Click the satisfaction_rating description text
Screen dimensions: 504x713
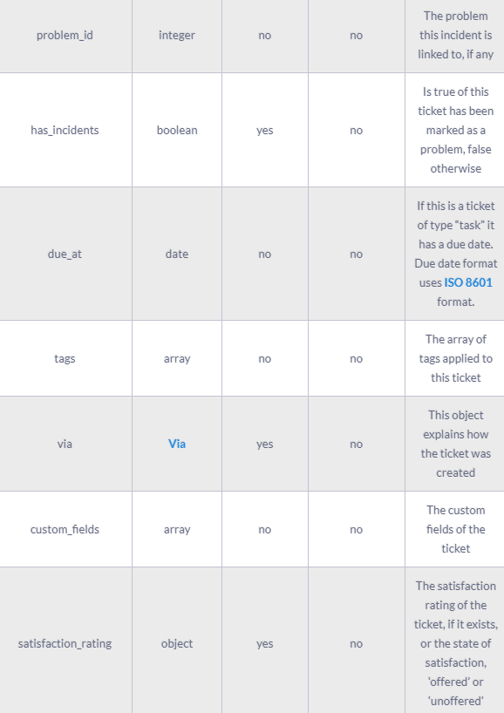tap(456, 643)
